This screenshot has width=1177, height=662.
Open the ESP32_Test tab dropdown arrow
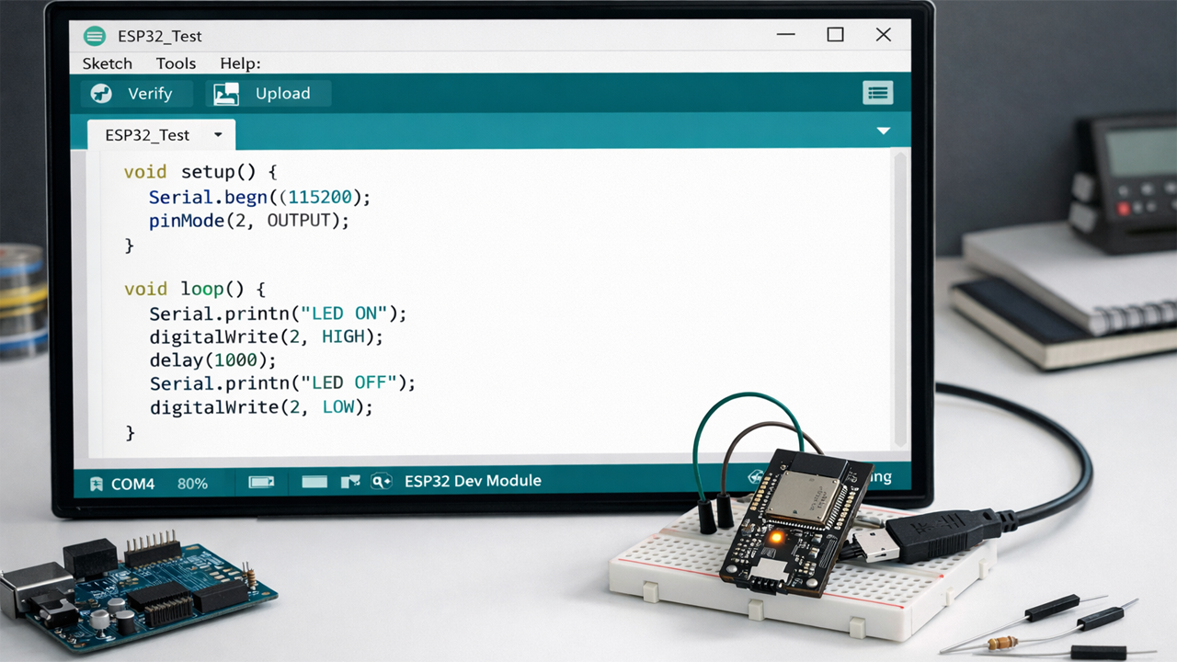(218, 135)
